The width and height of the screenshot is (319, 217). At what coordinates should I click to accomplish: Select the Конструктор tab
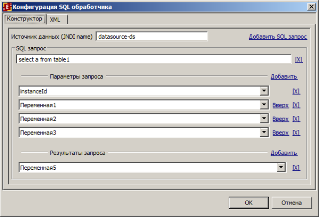(25, 18)
